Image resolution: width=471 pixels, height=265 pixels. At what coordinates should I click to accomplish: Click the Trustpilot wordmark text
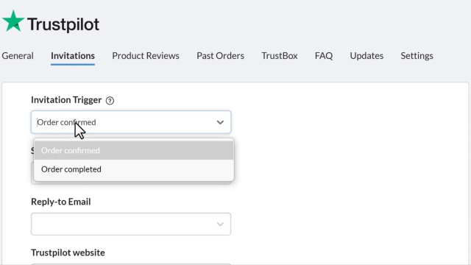(x=63, y=24)
